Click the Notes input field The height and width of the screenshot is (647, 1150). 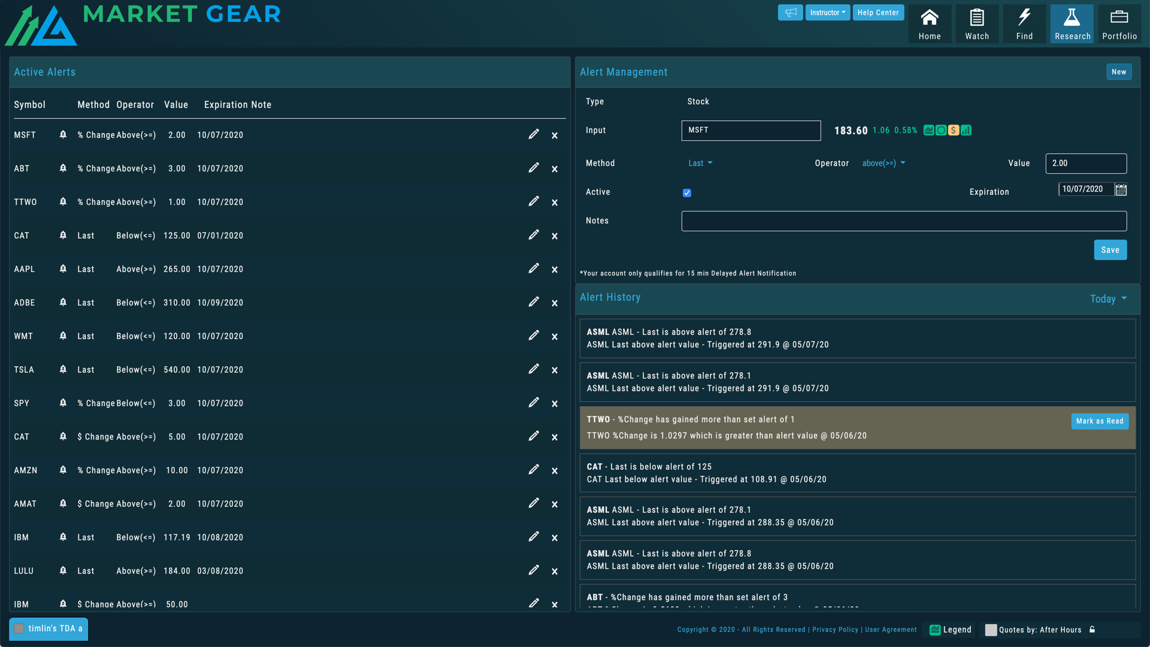[904, 221]
